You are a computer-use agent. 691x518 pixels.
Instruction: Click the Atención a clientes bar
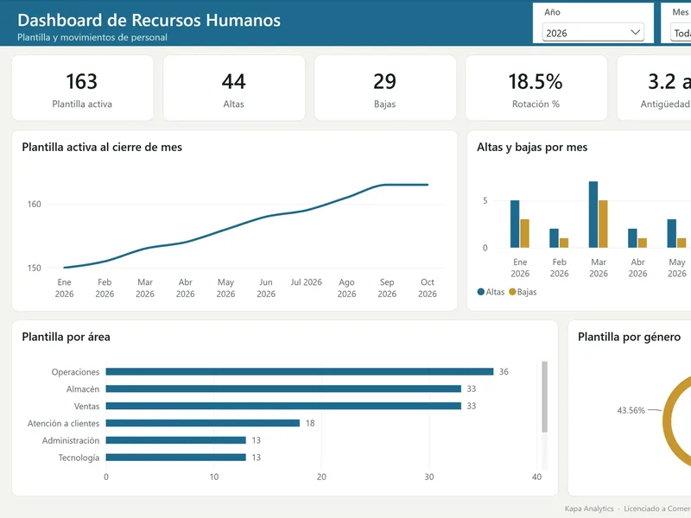203,423
